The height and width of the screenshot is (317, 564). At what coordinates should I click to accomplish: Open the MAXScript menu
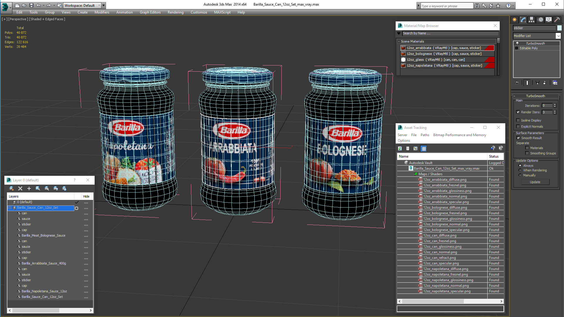[x=222, y=12]
